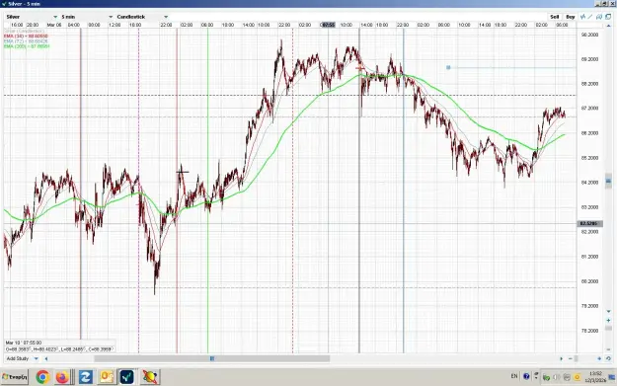Click the system clock in the tray
The image size is (617, 386).
pyautogui.click(x=595, y=377)
